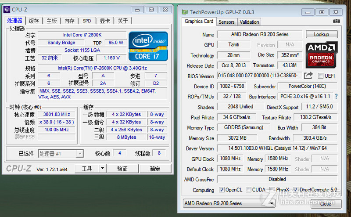Click the 验证 button
Image resolution: width=351 pixels, height=217 pixels.
click(x=122, y=169)
